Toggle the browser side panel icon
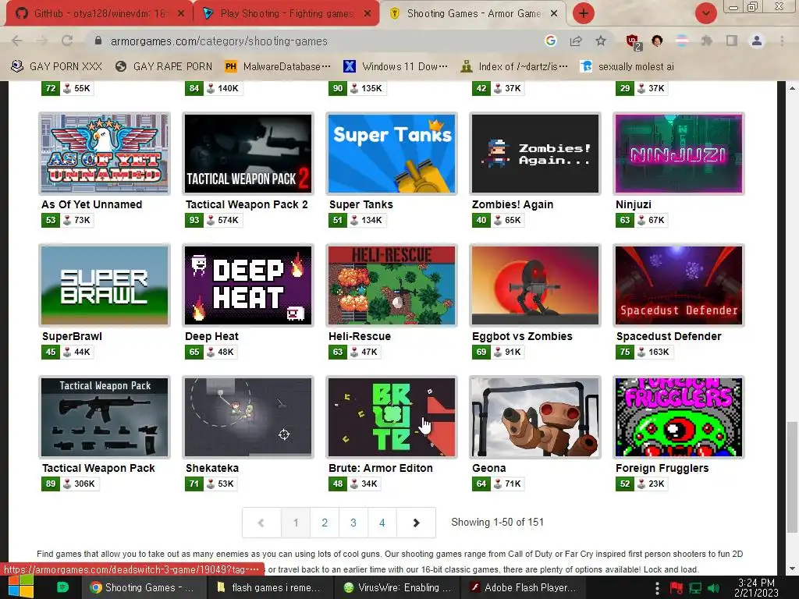 [732, 41]
